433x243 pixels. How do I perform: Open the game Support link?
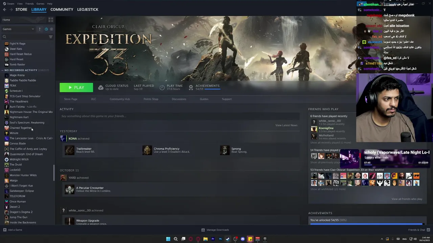point(227,99)
